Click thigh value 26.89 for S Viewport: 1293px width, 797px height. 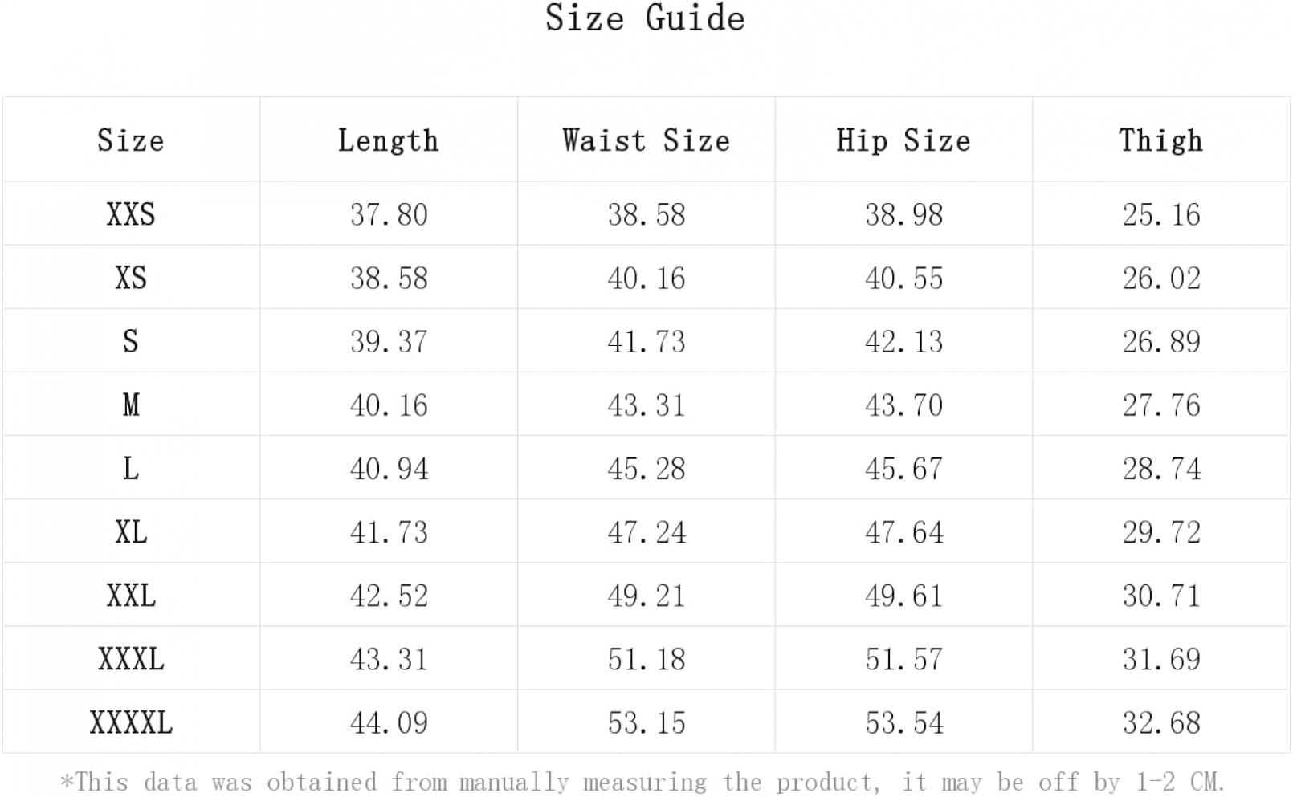pyautogui.click(x=1161, y=341)
